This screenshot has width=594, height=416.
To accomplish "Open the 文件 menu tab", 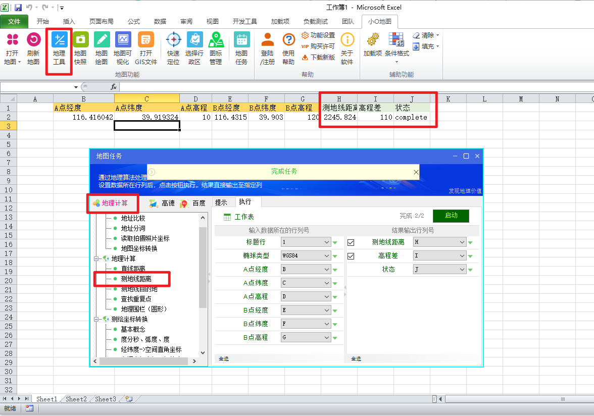I will pyautogui.click(x=14, y=22).
